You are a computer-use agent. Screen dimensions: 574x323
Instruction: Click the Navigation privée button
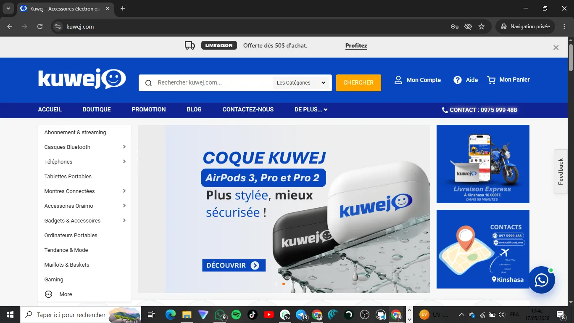click(x=525, y=26)
